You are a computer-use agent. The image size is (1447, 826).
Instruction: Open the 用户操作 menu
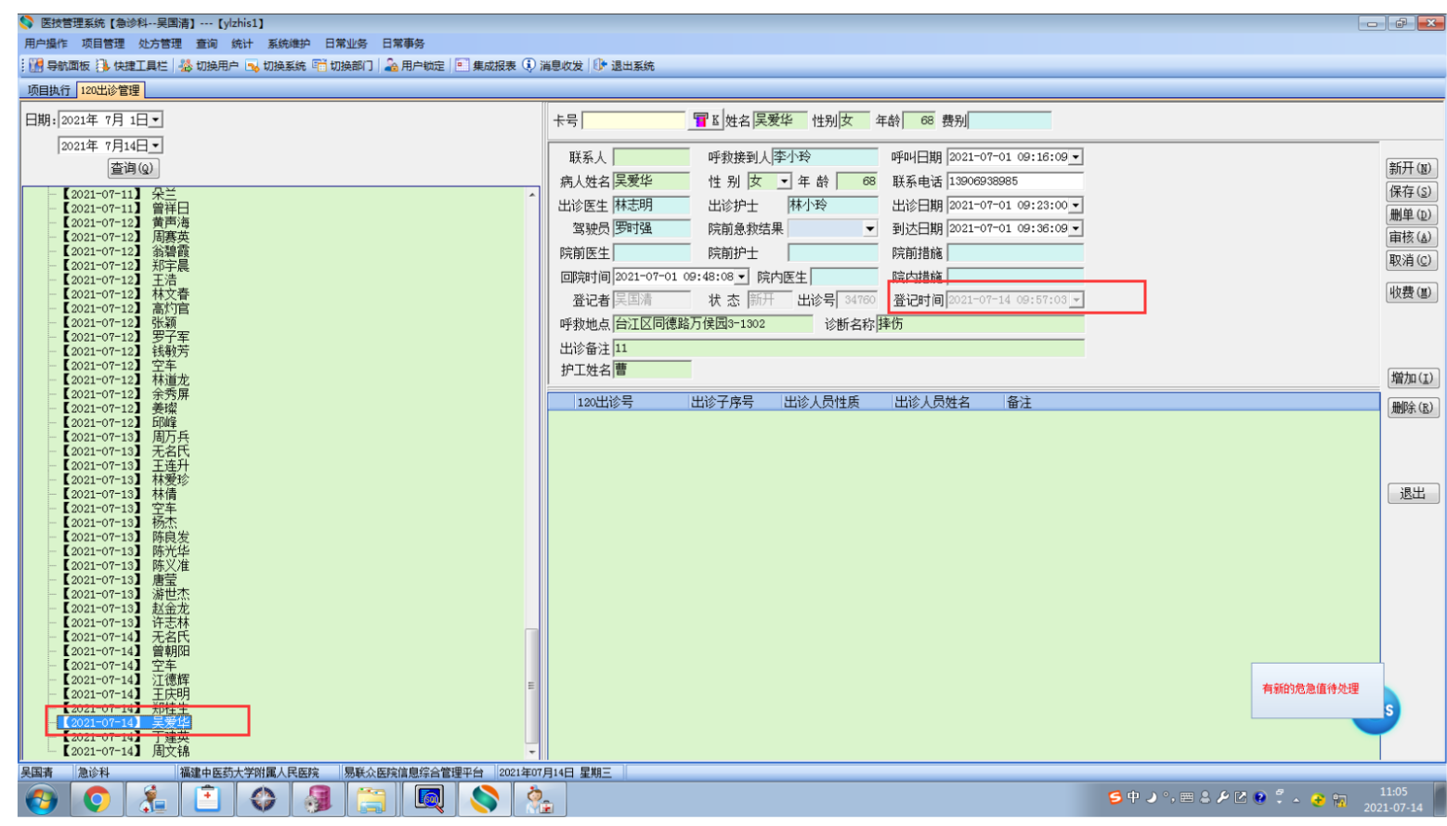click(x=46, y=44)
